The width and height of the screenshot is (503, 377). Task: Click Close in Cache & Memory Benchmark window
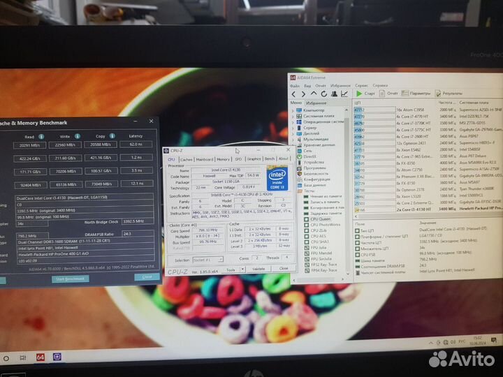point(147,276)
